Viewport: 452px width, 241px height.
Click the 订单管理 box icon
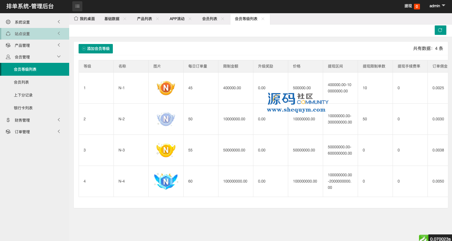coord(8,132)
